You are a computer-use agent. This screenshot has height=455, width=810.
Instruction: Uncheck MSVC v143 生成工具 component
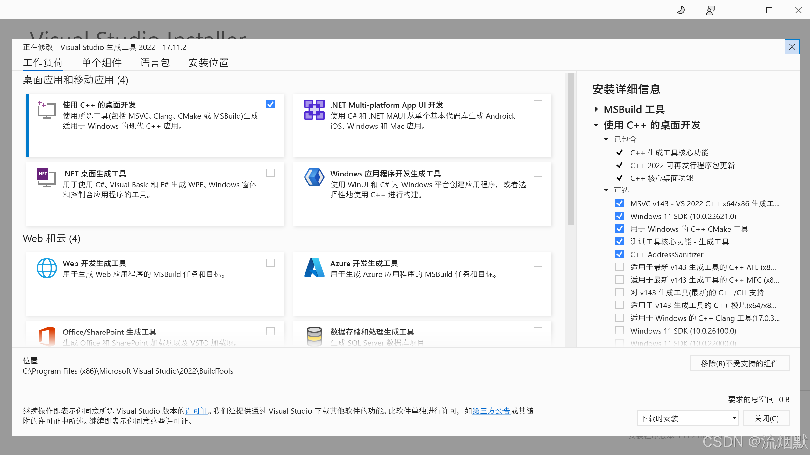619,203
